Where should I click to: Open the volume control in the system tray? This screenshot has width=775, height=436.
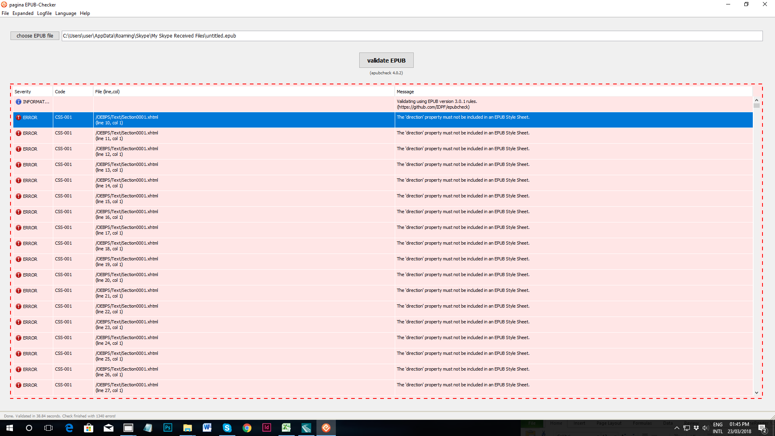point(705,428)
